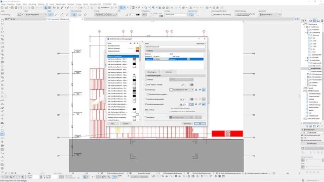This screenshot has width=324, height=182.
Task: Click the Löschen button in the dialog
Action: (126, 123)
